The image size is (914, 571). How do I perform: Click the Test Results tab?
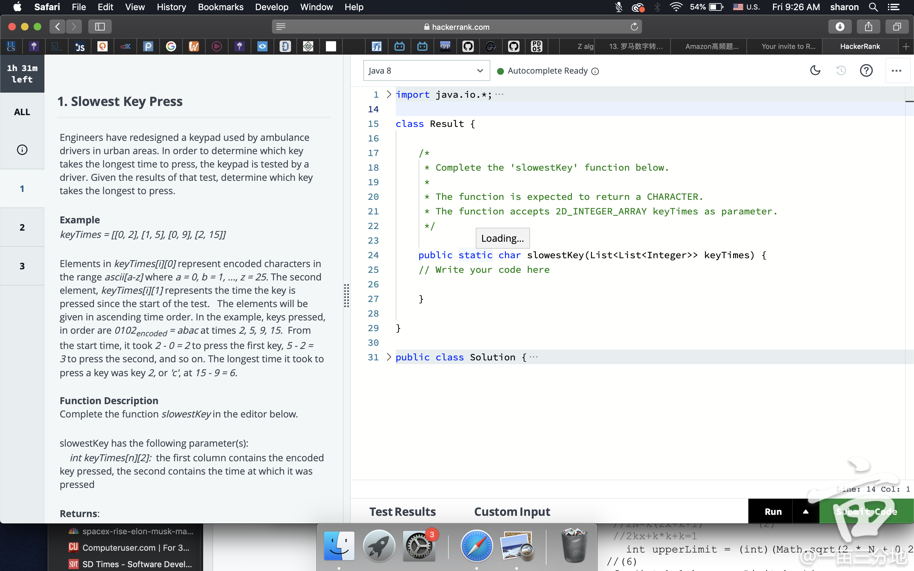(x=402, y=511)
